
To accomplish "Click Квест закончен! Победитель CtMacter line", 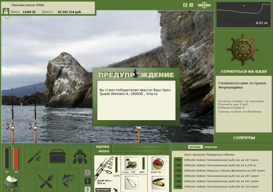I will click(209, 155).
